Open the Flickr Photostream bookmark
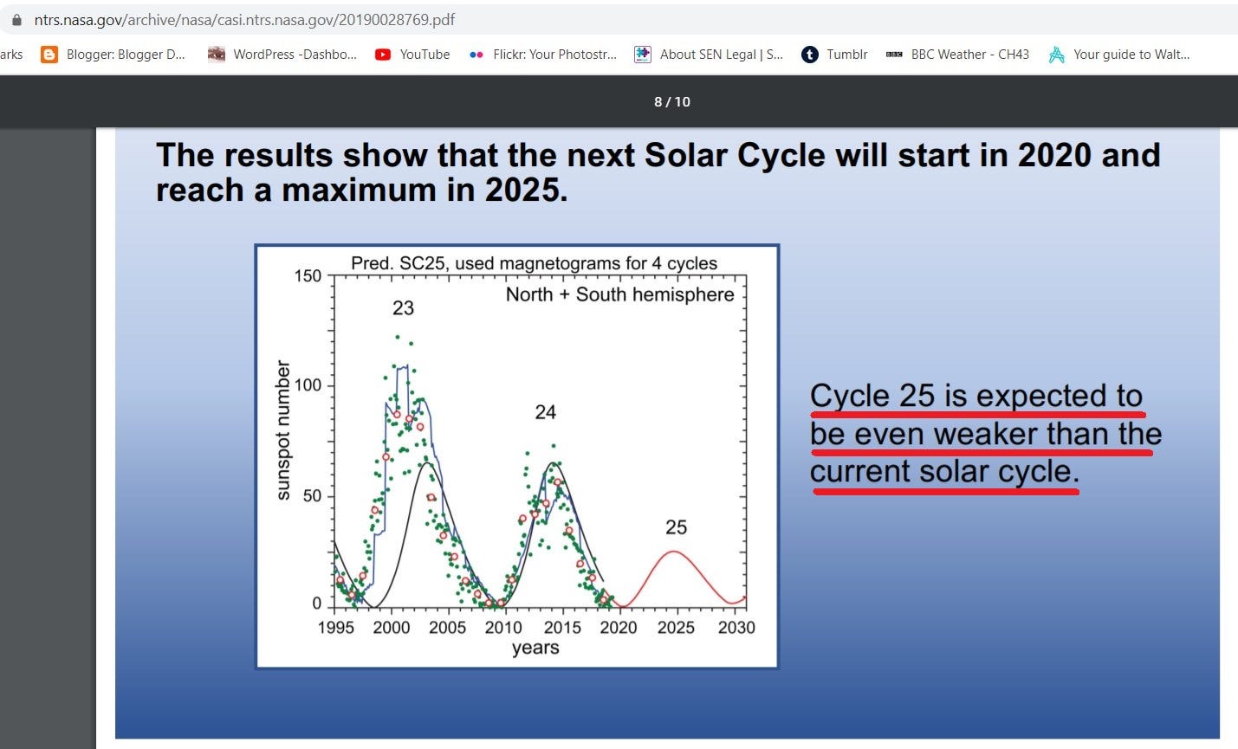This screenshot has height=749, width=1238. click(542, 54)
